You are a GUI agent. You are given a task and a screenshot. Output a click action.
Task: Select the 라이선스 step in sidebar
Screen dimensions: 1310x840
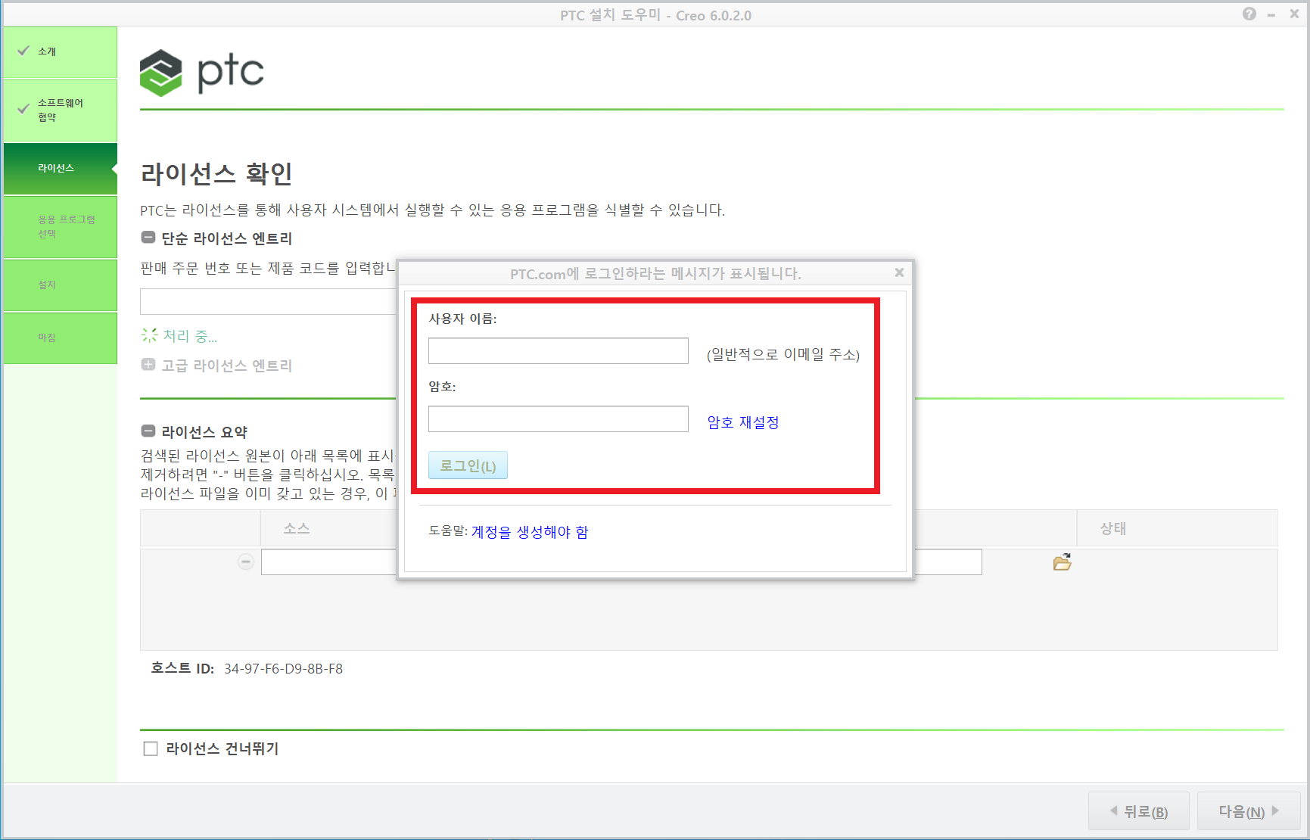coord(61,168)
